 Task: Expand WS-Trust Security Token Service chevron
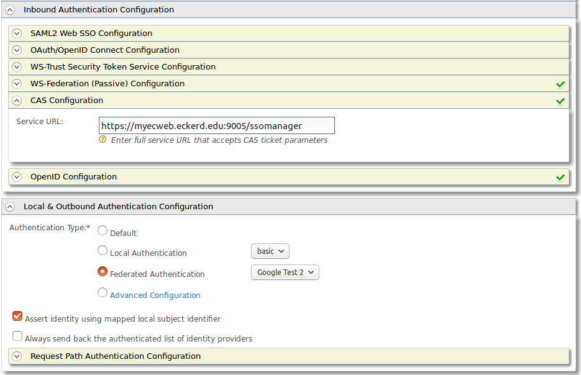(x=17, y=67)
